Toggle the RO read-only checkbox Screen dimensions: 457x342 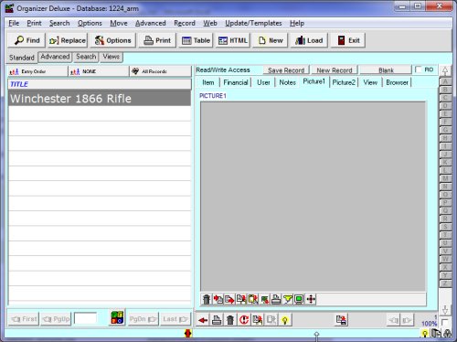(419, 69)
